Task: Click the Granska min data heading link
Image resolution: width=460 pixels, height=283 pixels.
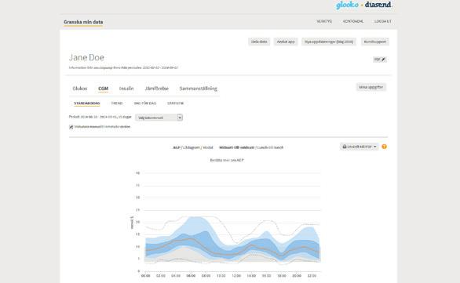Action: [x=83, y=22]
